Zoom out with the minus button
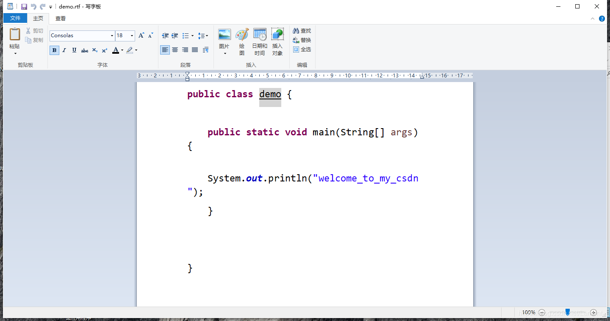 541,313
